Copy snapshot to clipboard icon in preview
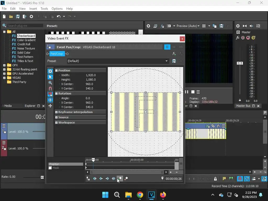Image resolution: width=268 pixels, height=201 pixels. pos(215,26)
